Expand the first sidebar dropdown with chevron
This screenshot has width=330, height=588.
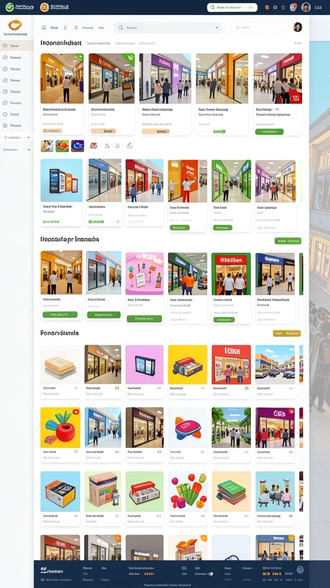(17, 138)
